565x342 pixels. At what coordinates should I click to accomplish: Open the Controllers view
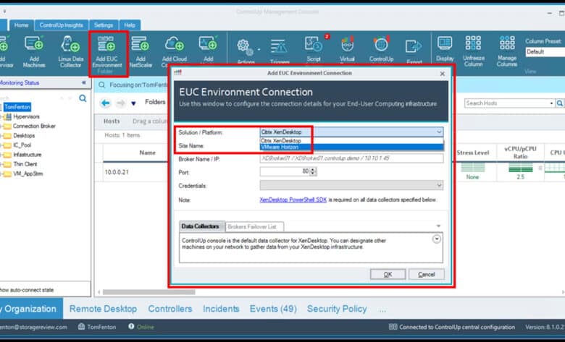pos(170,309)
